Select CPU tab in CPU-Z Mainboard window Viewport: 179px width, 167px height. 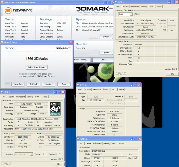click(80, 144)
